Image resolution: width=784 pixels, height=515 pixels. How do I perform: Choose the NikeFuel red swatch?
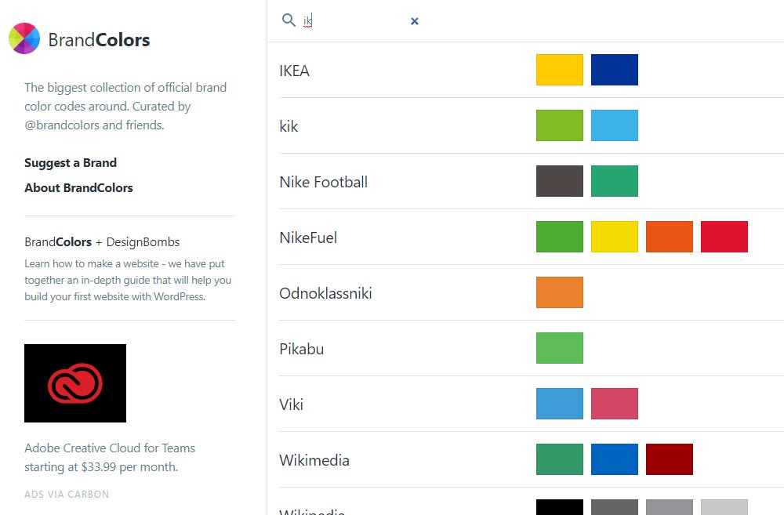pyautogui.click(x=724, y=237)
